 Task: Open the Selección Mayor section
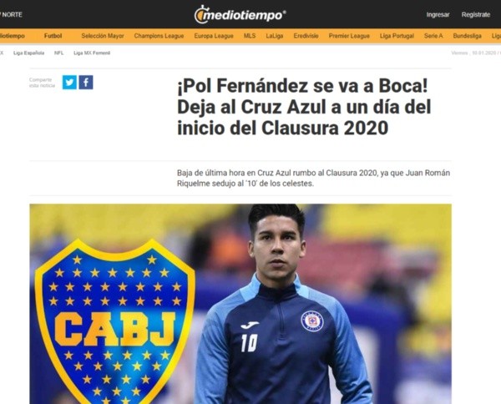tap(103, 36)
